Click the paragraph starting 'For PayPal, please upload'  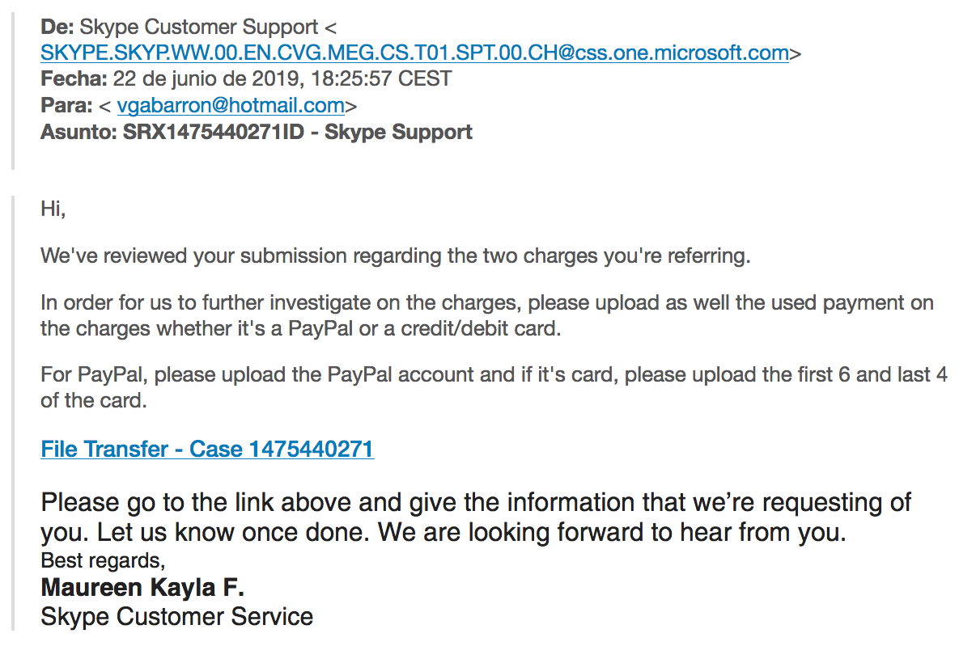coord(494,387)
